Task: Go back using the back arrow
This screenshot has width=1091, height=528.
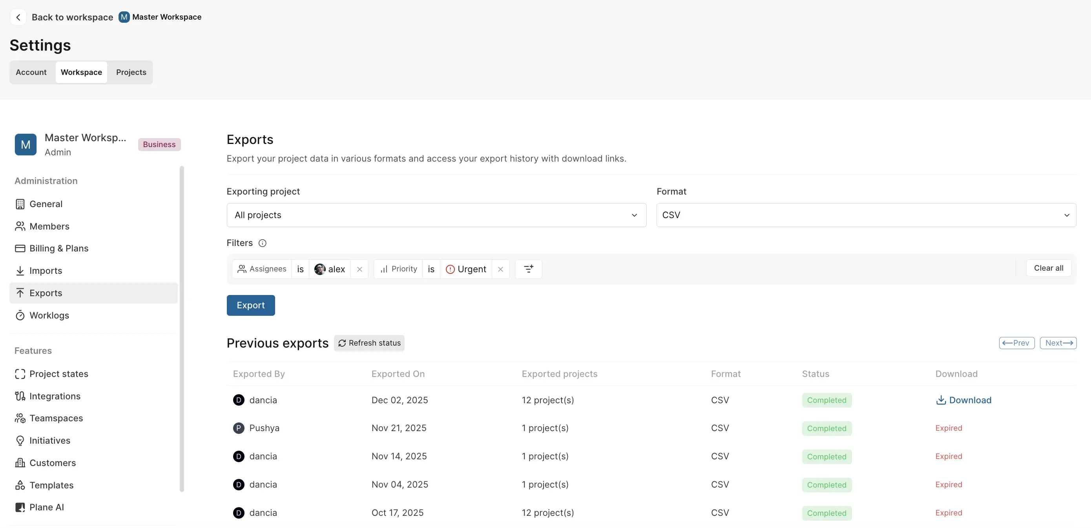Action: pyautogui.click(x=18, y=17)
